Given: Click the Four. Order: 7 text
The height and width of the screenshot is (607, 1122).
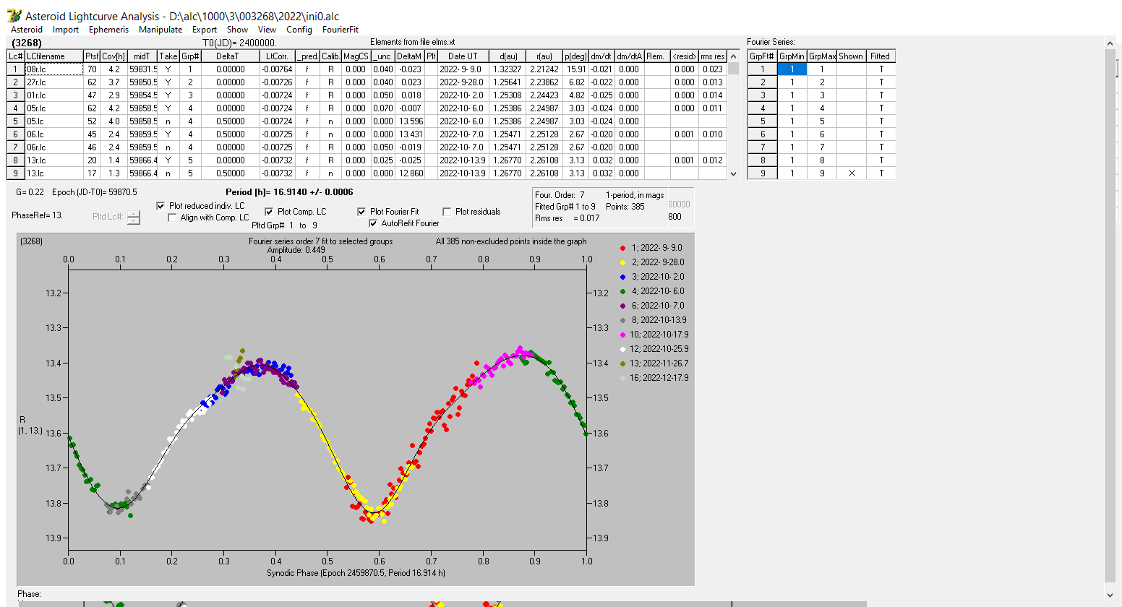Looking at the screenshot, I should pyautogui.click(x=560, y=195).
